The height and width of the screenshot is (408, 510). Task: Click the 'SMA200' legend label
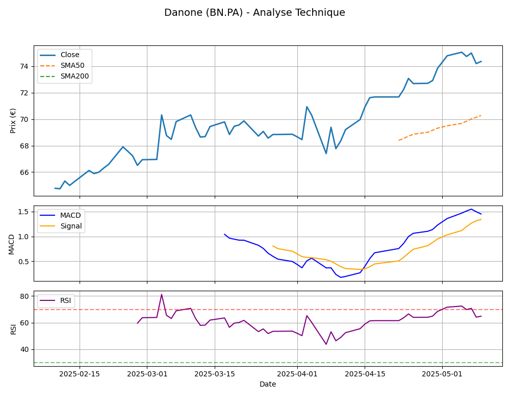pyautogui.click(x=74, y=76)
